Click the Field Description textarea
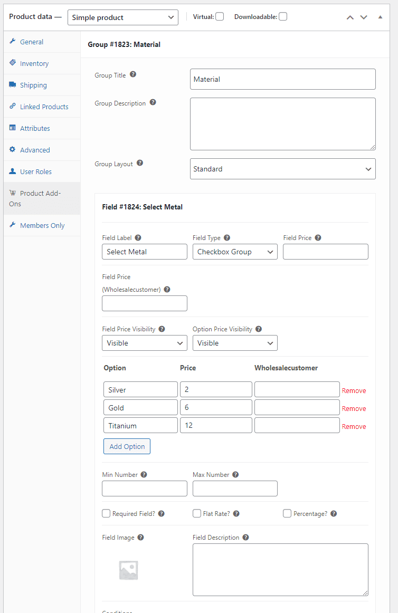Image resolution: width=398 pixels, height=613 pixels. 281,570
